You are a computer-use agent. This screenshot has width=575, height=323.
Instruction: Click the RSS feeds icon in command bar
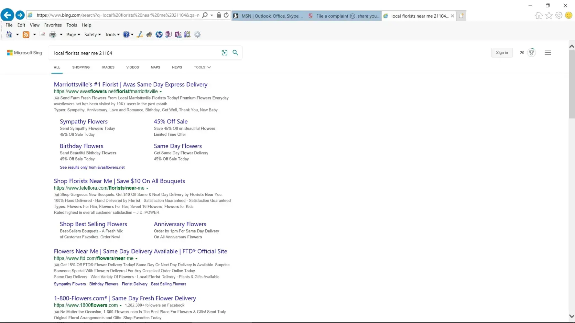pyautogui.click(x=26, y=35)
